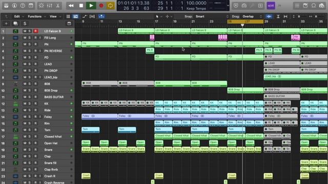Disable record on LD Falcon 9 track
The height and width of the screenshot is (184, 328).
tap(35, 31)
